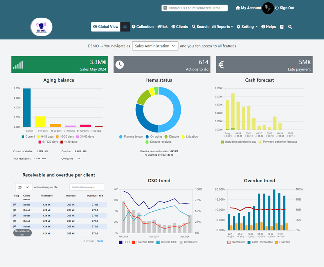This screenshot has height=267, width=324.
Task: Open the gear settings icon beside Global View
Action: tap(125, 27)
